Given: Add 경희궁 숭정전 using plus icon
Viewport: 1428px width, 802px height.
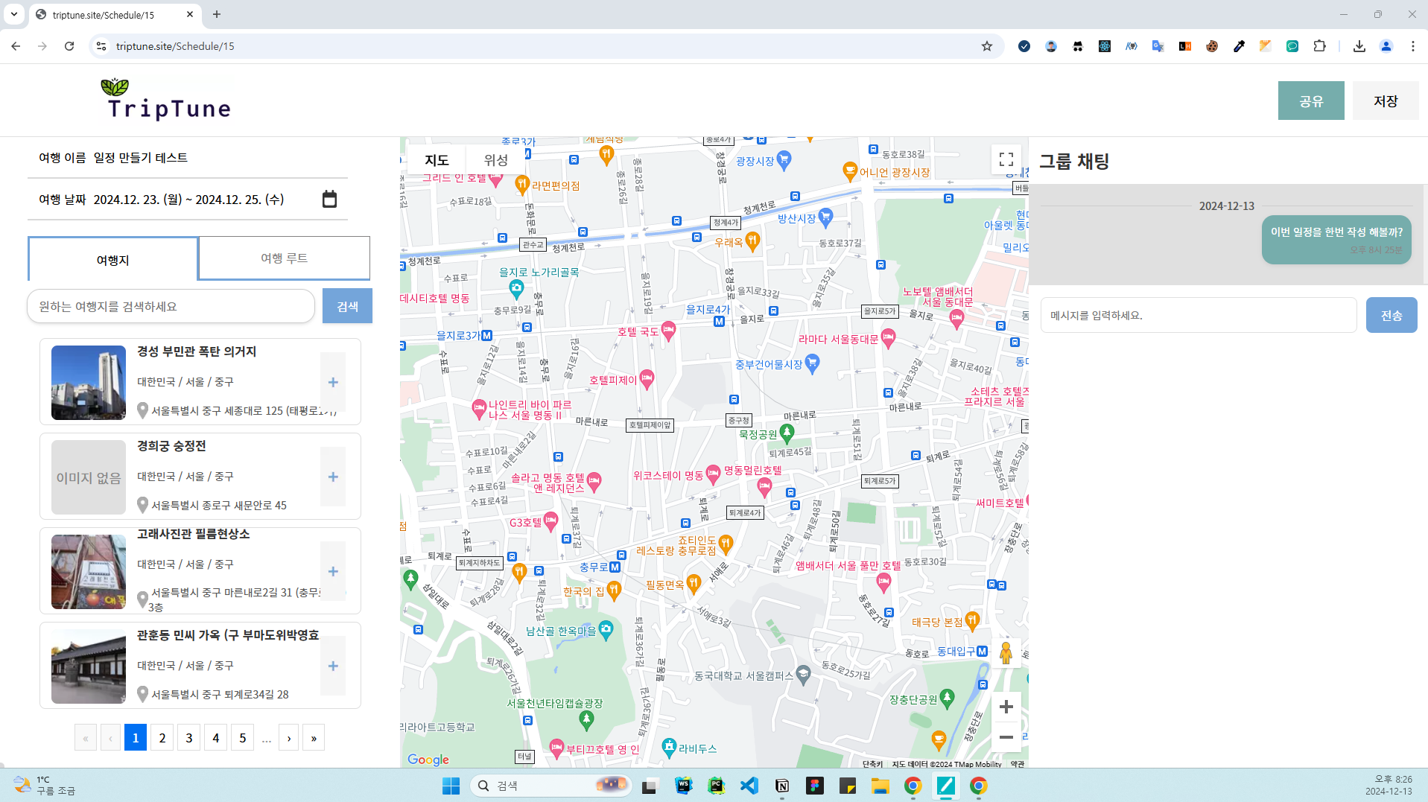Looking at the screenshot, I should tap(333, 477).
